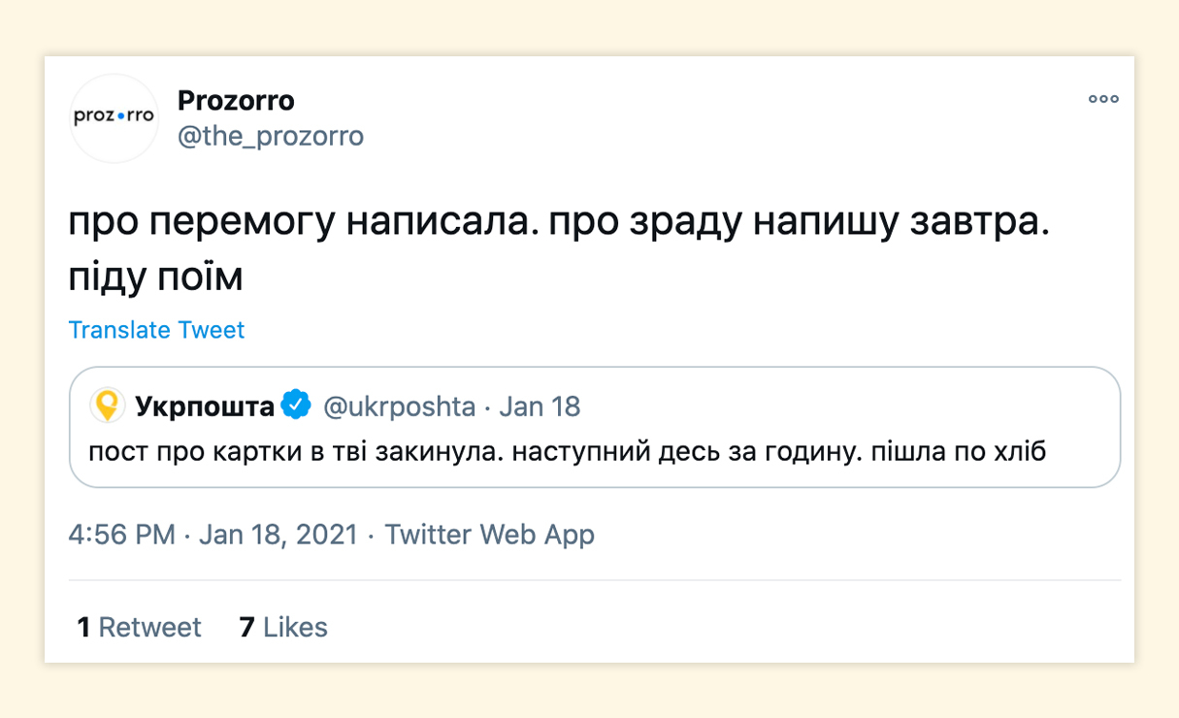Click the @ukrposhta handle in the quote
1179x718 pixels.
point(399,406)
